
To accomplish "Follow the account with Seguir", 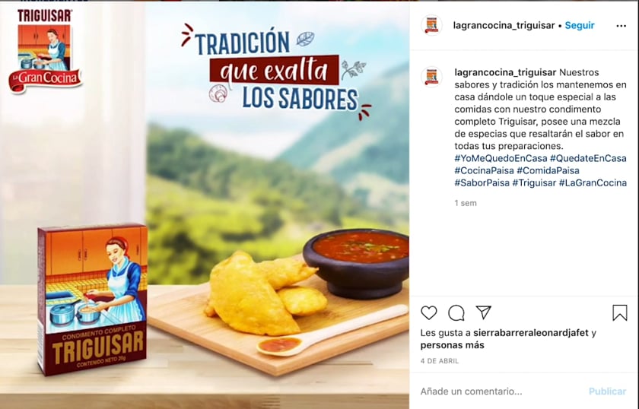I will 580,25.
